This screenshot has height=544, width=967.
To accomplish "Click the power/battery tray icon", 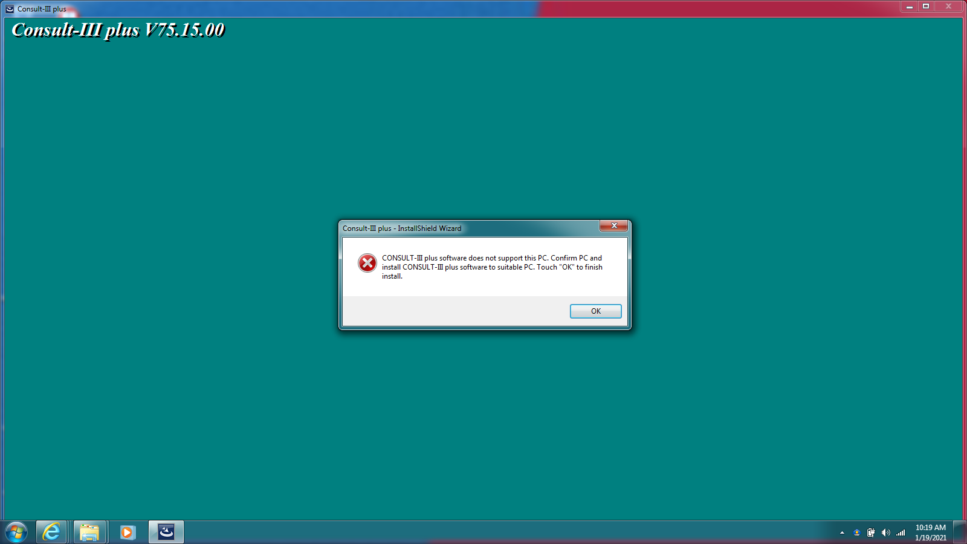I will pos(871,533).
